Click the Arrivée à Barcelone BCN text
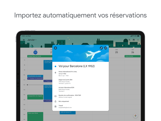The width and height of the screenshot is (161, 121). (x=66, y=88)
